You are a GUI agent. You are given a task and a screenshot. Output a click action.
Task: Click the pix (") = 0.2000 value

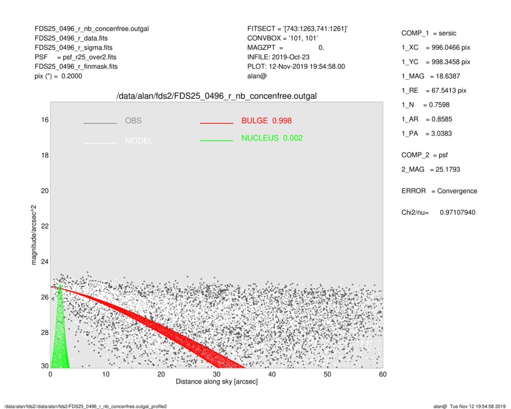58,76
